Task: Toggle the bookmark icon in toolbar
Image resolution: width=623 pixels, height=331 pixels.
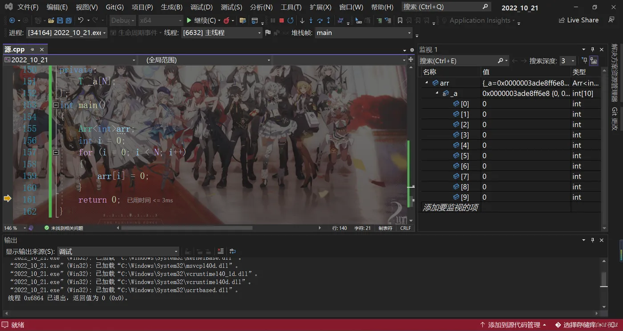Action: click(400, 20)
